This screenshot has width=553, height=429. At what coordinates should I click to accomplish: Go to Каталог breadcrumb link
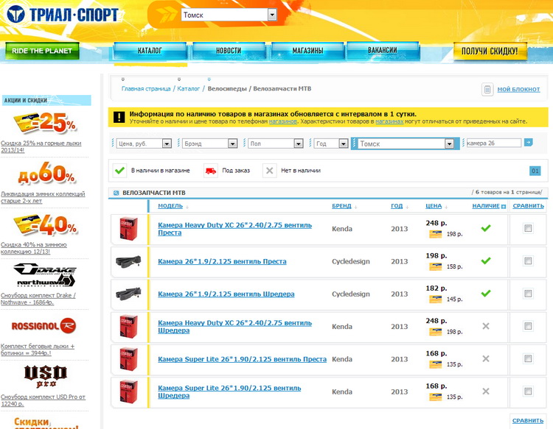[188, 89]
